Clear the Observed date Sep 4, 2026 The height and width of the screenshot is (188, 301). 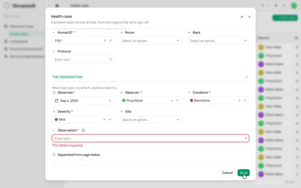[x=110, y=101]
